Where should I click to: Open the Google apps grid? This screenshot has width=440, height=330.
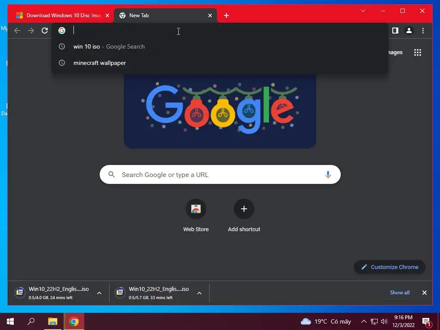point(418,52)
